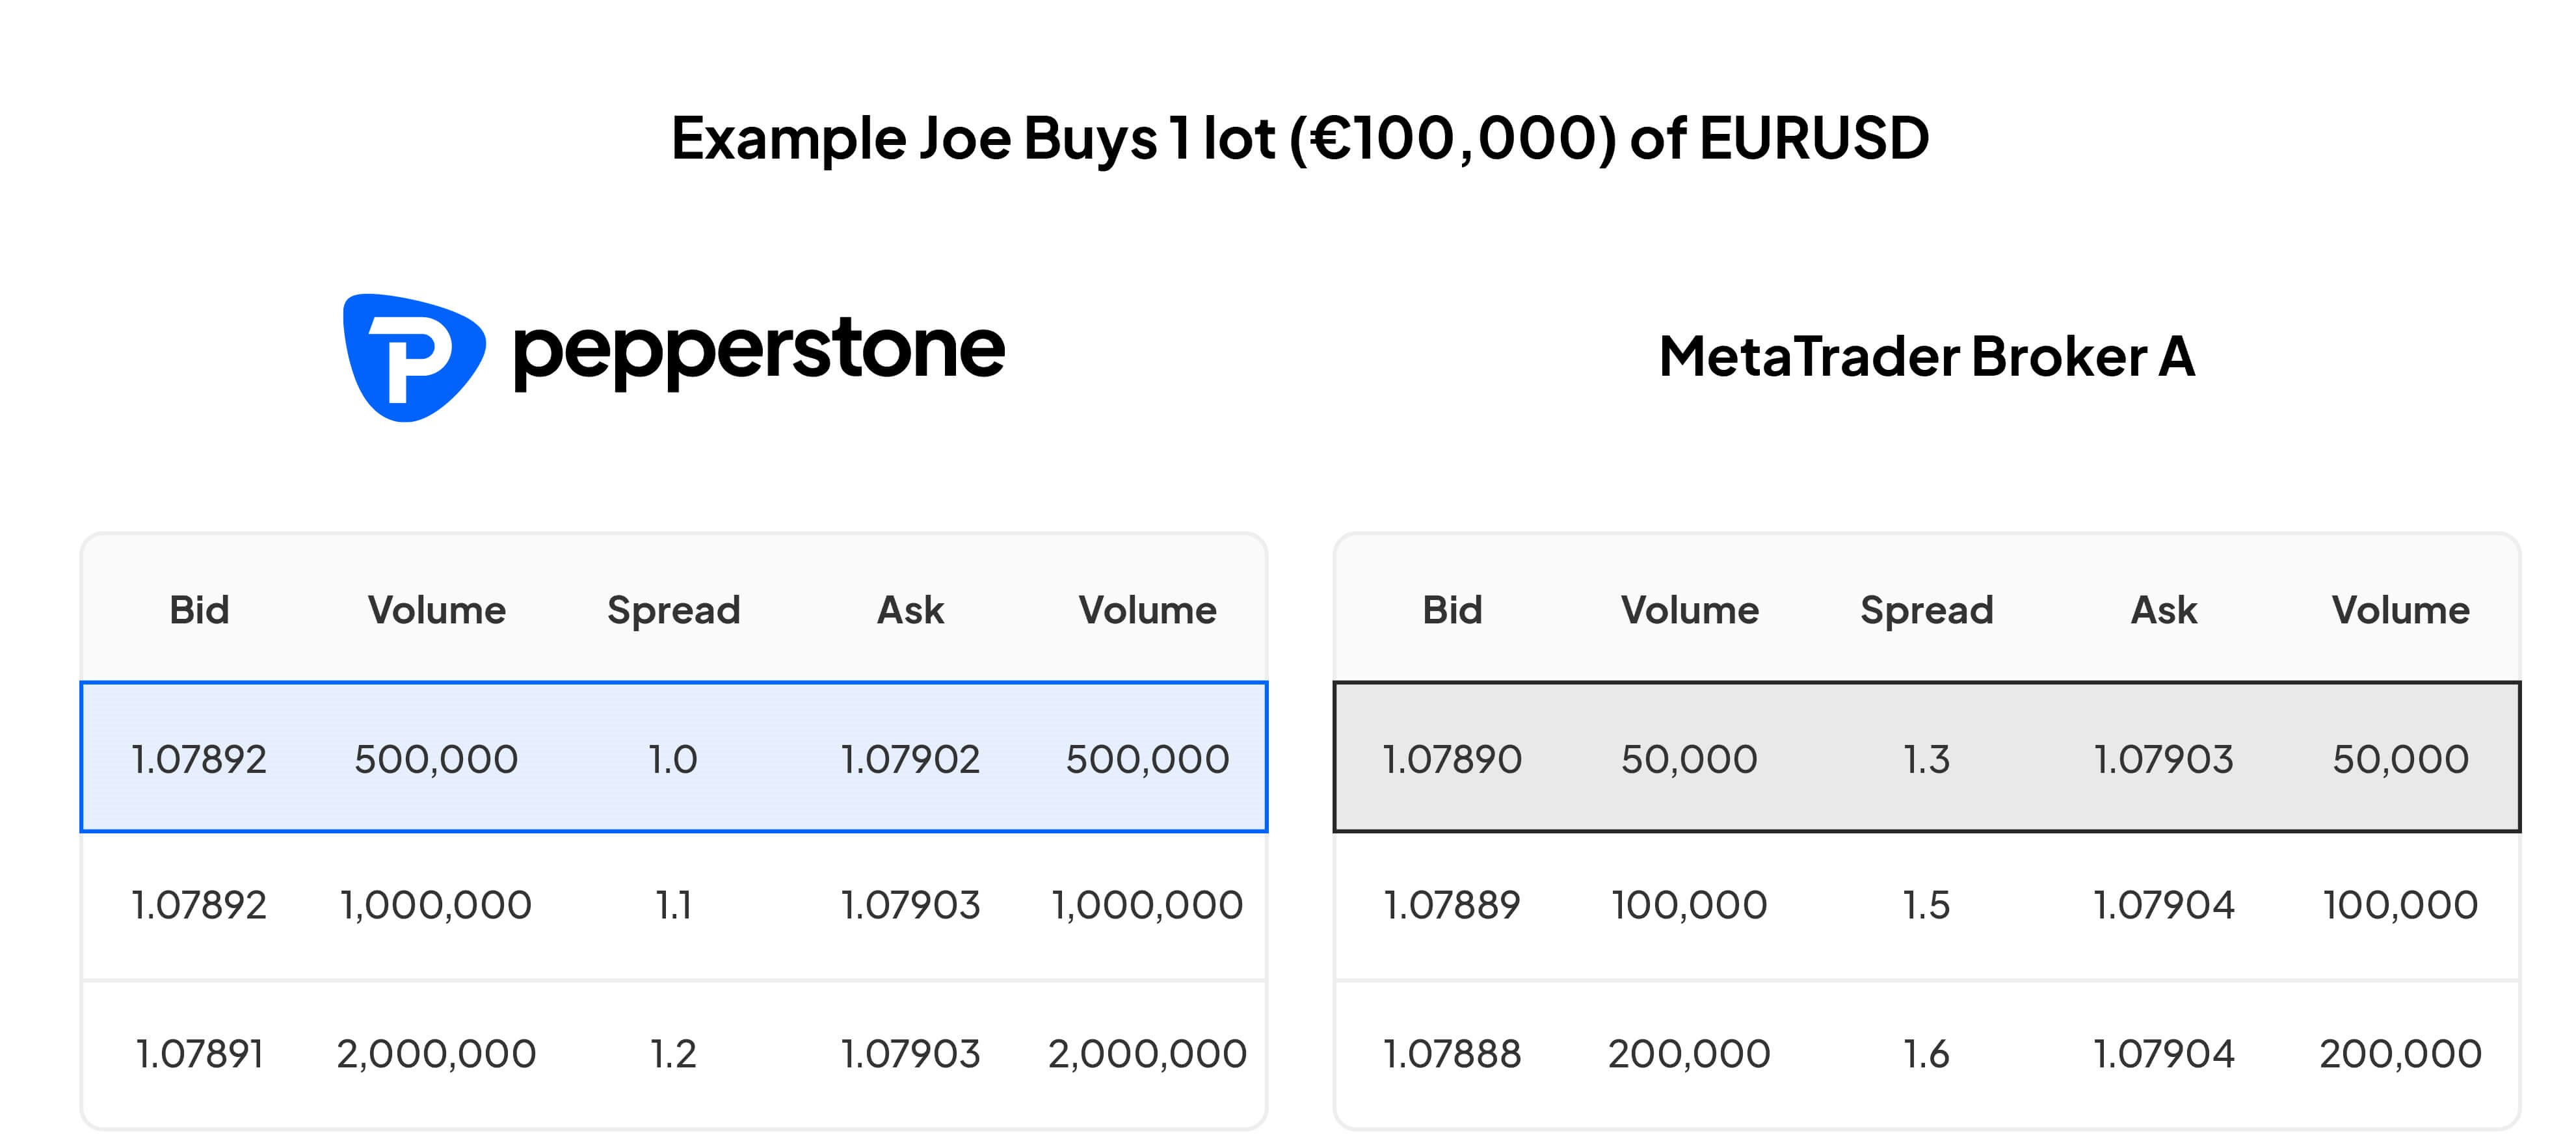Click Pepperstone Ask column header
Image resolution: width=2576 pixels, height=1135 pixels.
(x=909, y=610)
